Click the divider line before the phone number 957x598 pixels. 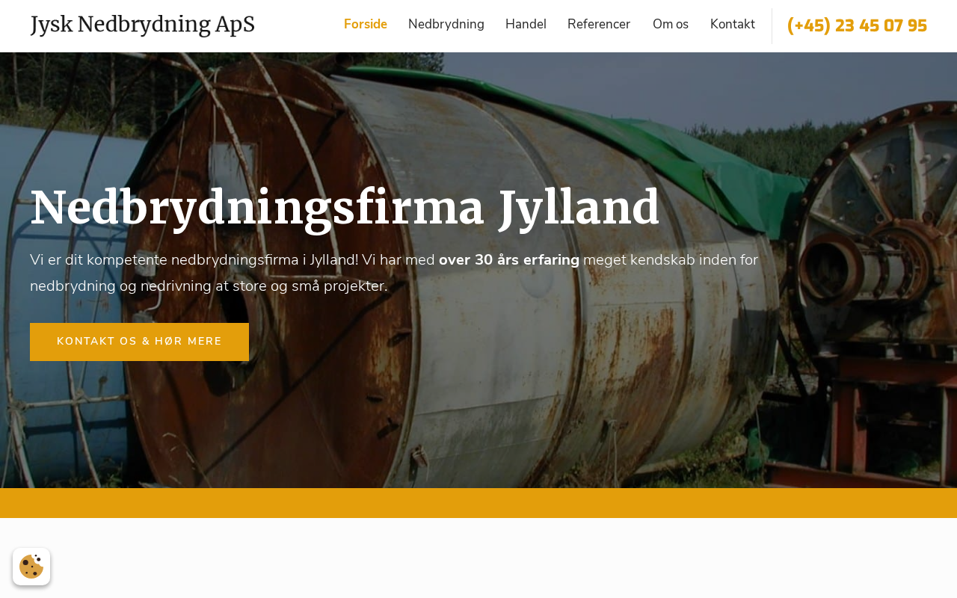coord(772,26)
